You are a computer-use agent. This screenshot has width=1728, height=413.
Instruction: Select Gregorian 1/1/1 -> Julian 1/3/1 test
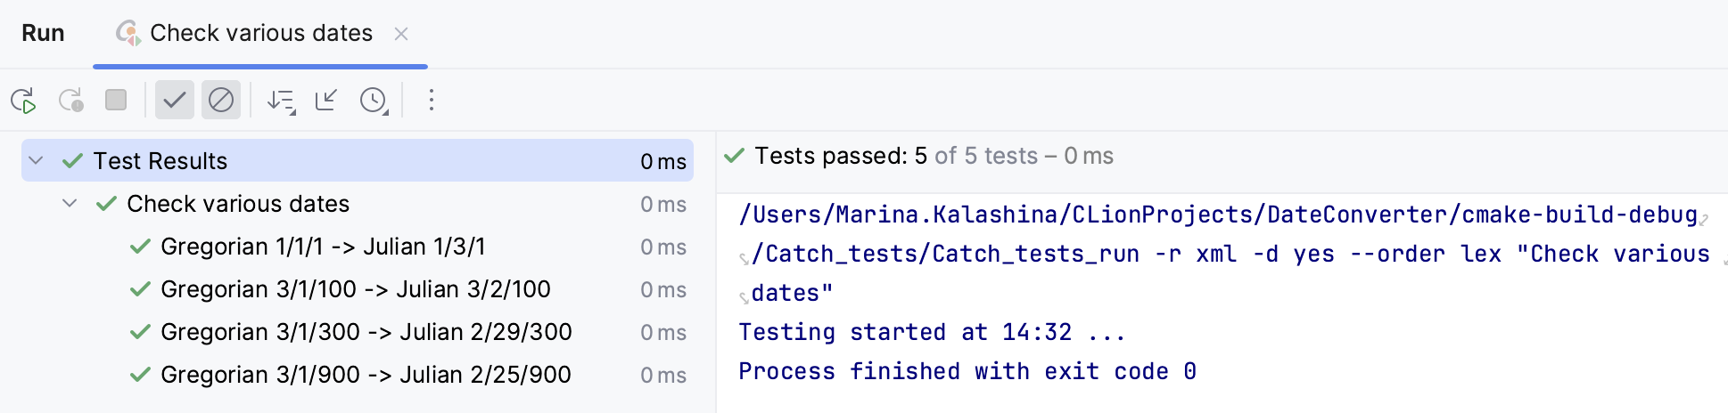click(323, 247)
